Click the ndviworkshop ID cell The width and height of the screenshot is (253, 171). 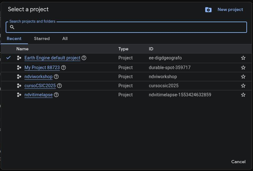coord(163,77)
